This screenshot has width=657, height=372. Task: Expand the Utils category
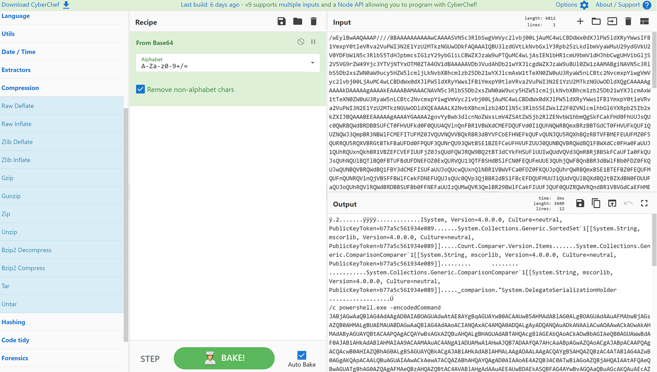point(8,34)
